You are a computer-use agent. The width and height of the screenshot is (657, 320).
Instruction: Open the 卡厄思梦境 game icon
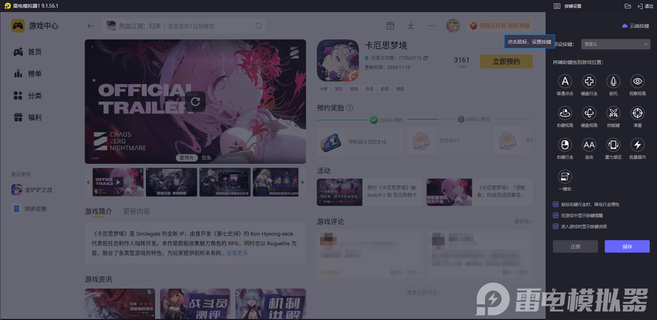(338, 60)
